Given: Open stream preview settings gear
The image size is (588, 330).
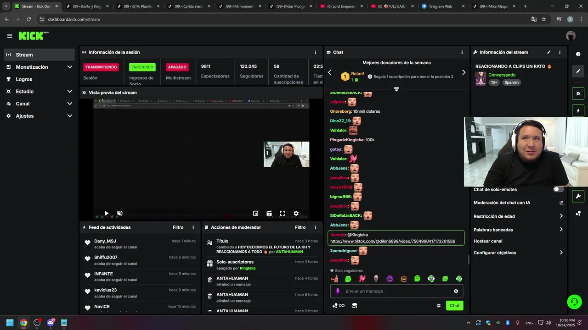Looking at the screenshot, I should tap(296, 213).
